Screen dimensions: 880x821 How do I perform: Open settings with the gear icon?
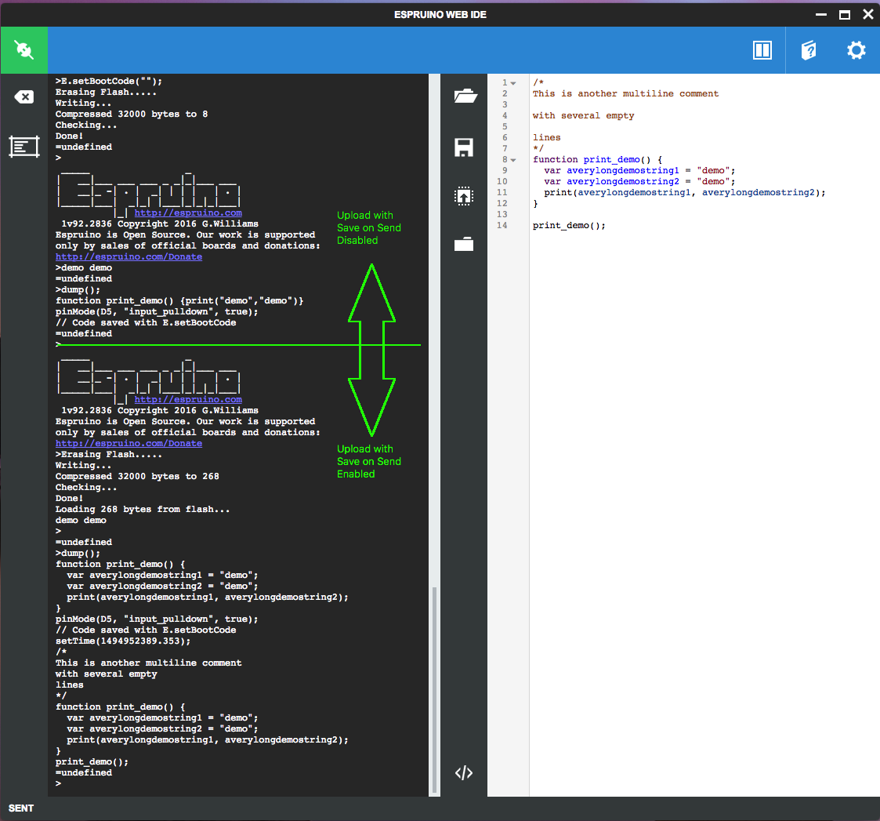[856, 50]
